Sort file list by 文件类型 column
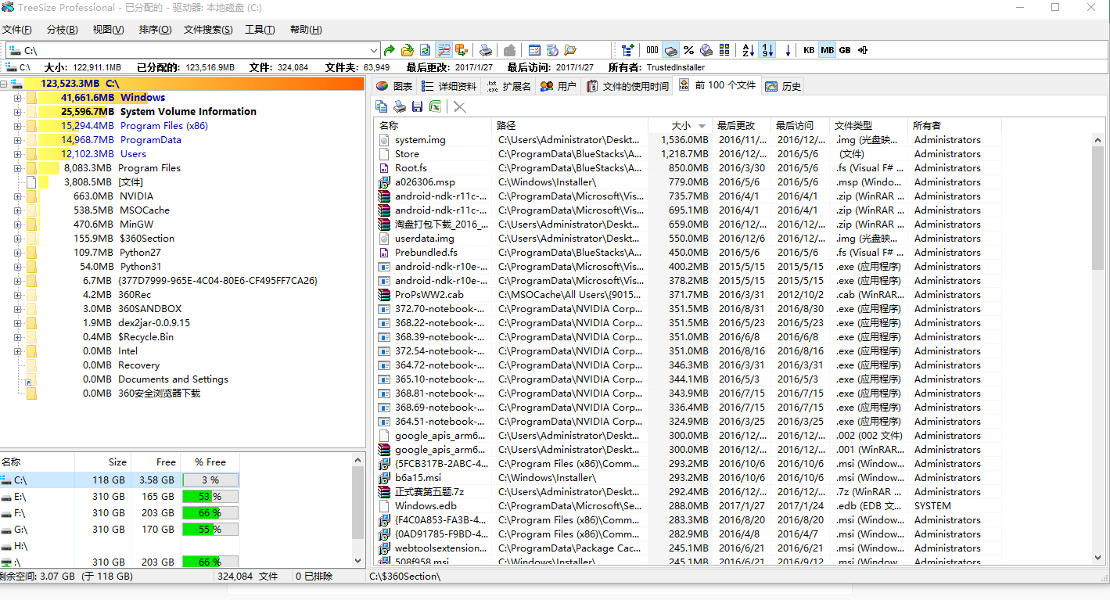The height and width of the screenshot is (600, 1110). pyautogui.click(x=869, y=125)
